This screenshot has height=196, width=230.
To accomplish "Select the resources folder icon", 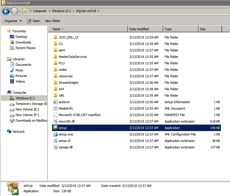I will click(55, 76).
